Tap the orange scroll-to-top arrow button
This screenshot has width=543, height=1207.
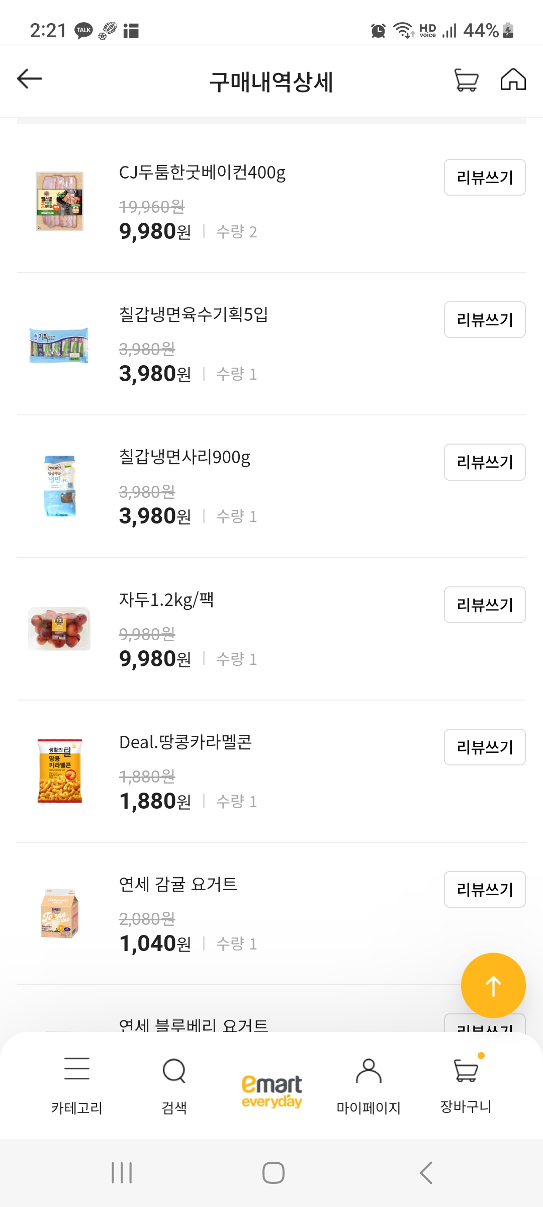tap(493, 985)
